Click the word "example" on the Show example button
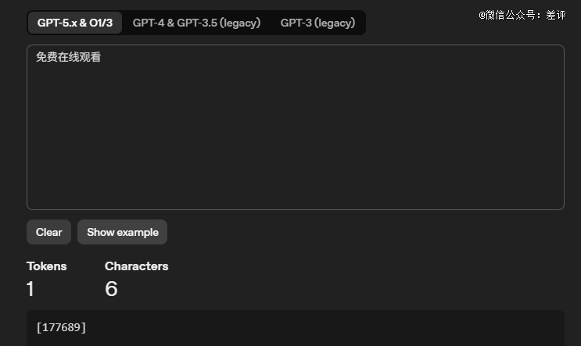581x346 pixels. (x=138, y=232)
